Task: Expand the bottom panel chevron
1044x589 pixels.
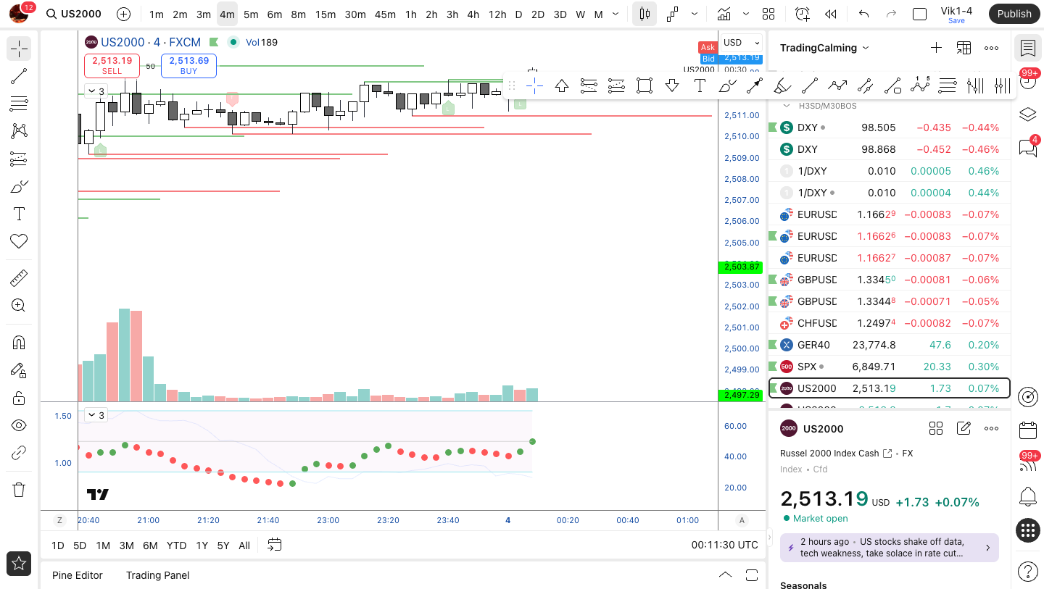Action: coord(725,575)
